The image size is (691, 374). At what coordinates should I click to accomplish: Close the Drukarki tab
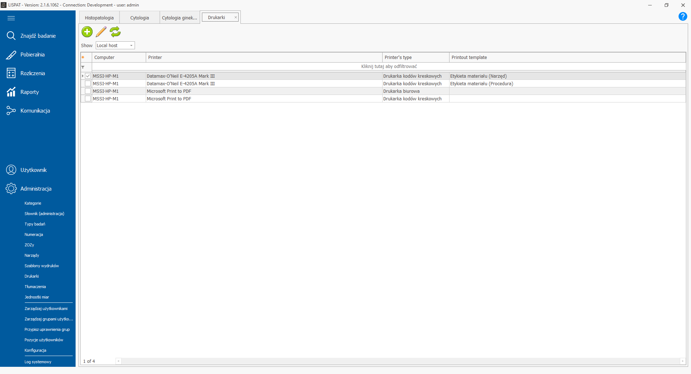point(236,17)
